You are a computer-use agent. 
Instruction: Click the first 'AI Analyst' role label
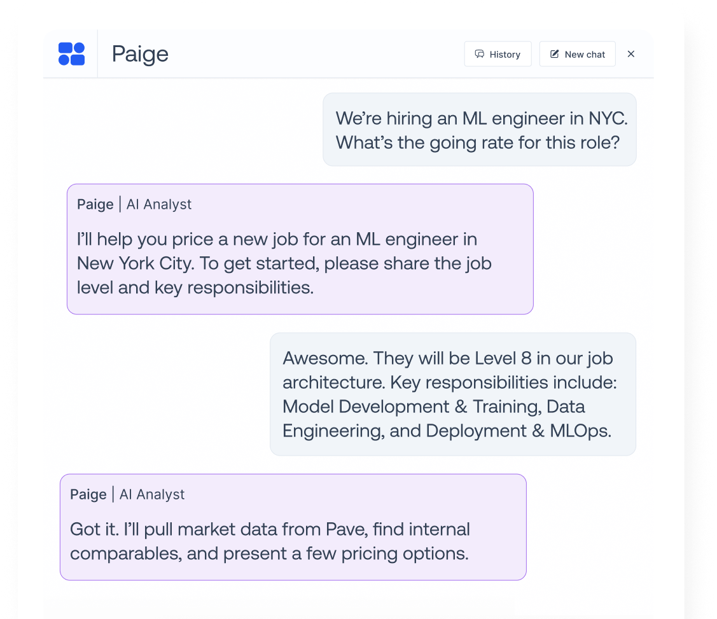pyautogui.click(x=158, y=204)
